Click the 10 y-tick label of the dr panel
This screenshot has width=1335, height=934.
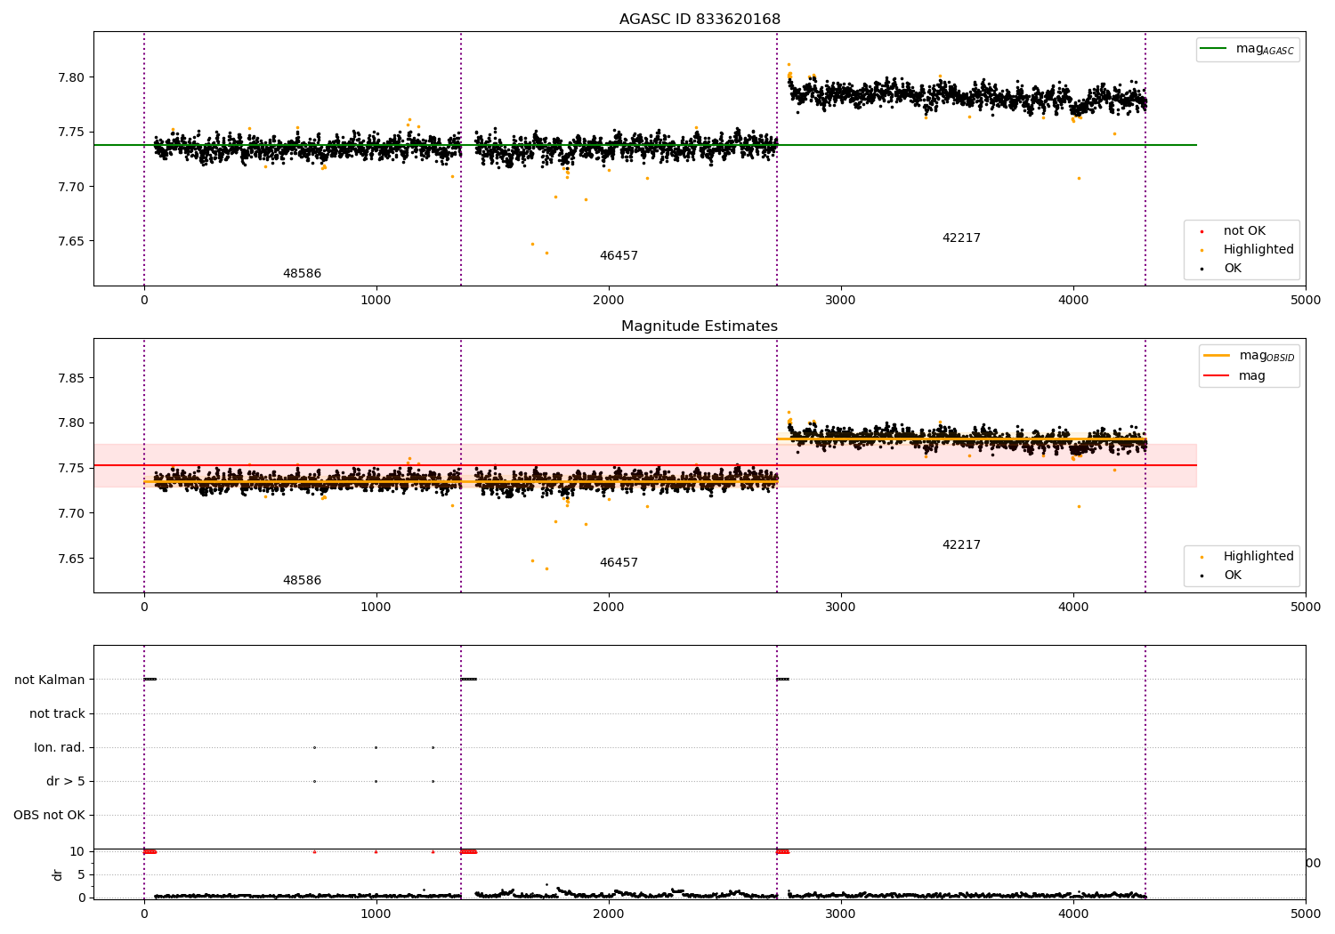[77, 851]
